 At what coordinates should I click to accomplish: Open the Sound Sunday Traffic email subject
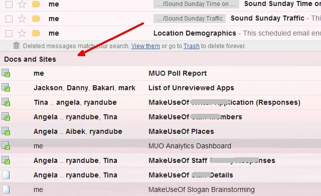coord(267,18)
